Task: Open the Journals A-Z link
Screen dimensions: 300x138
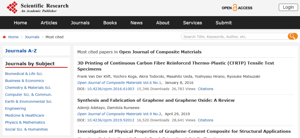Action: click(x=21, y=51)
